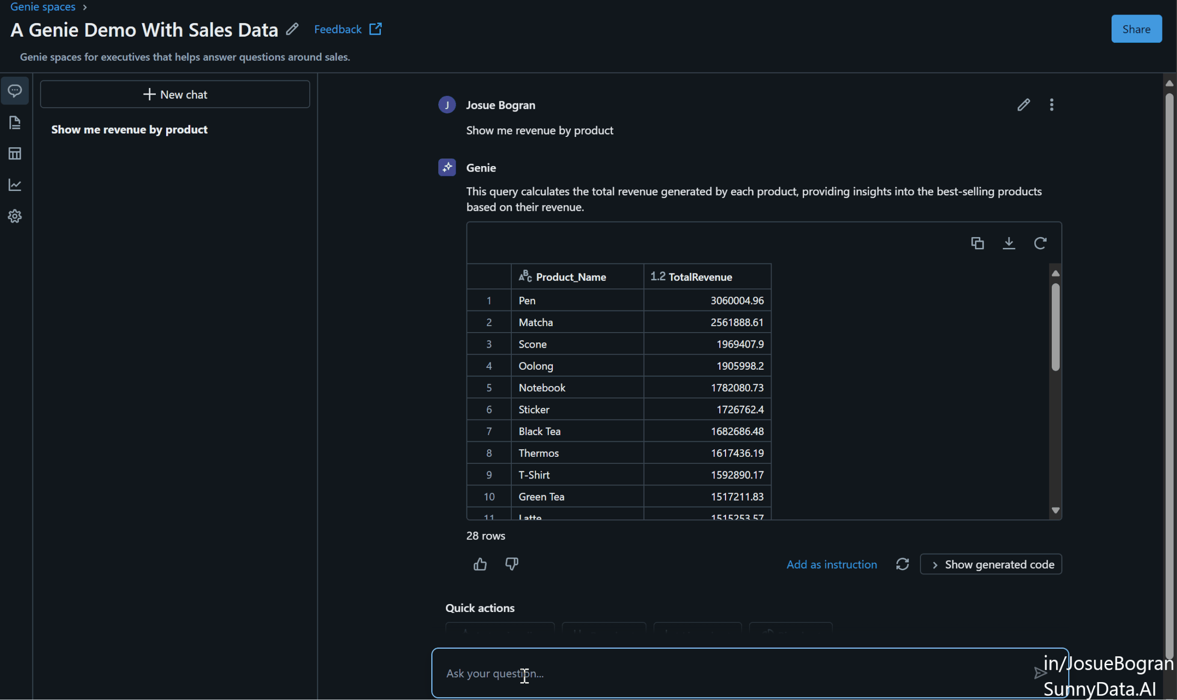Screen dimensions: 1177x700
Task: Open the three-dot options menu
Action: point(1051,104)
